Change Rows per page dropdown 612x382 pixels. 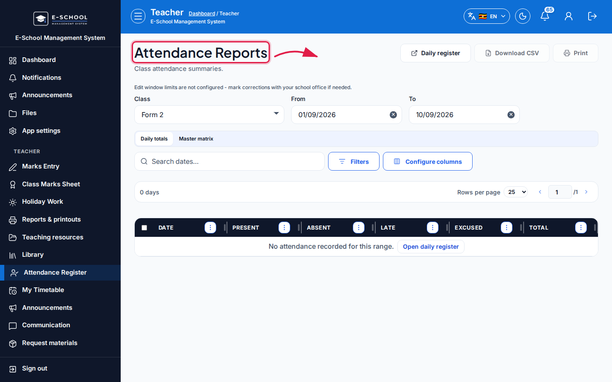coord(516,192)
